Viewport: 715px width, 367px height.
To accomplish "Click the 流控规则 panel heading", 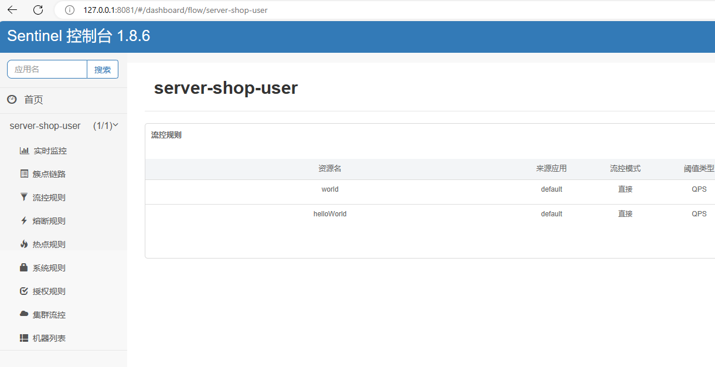I will [166, 135].
